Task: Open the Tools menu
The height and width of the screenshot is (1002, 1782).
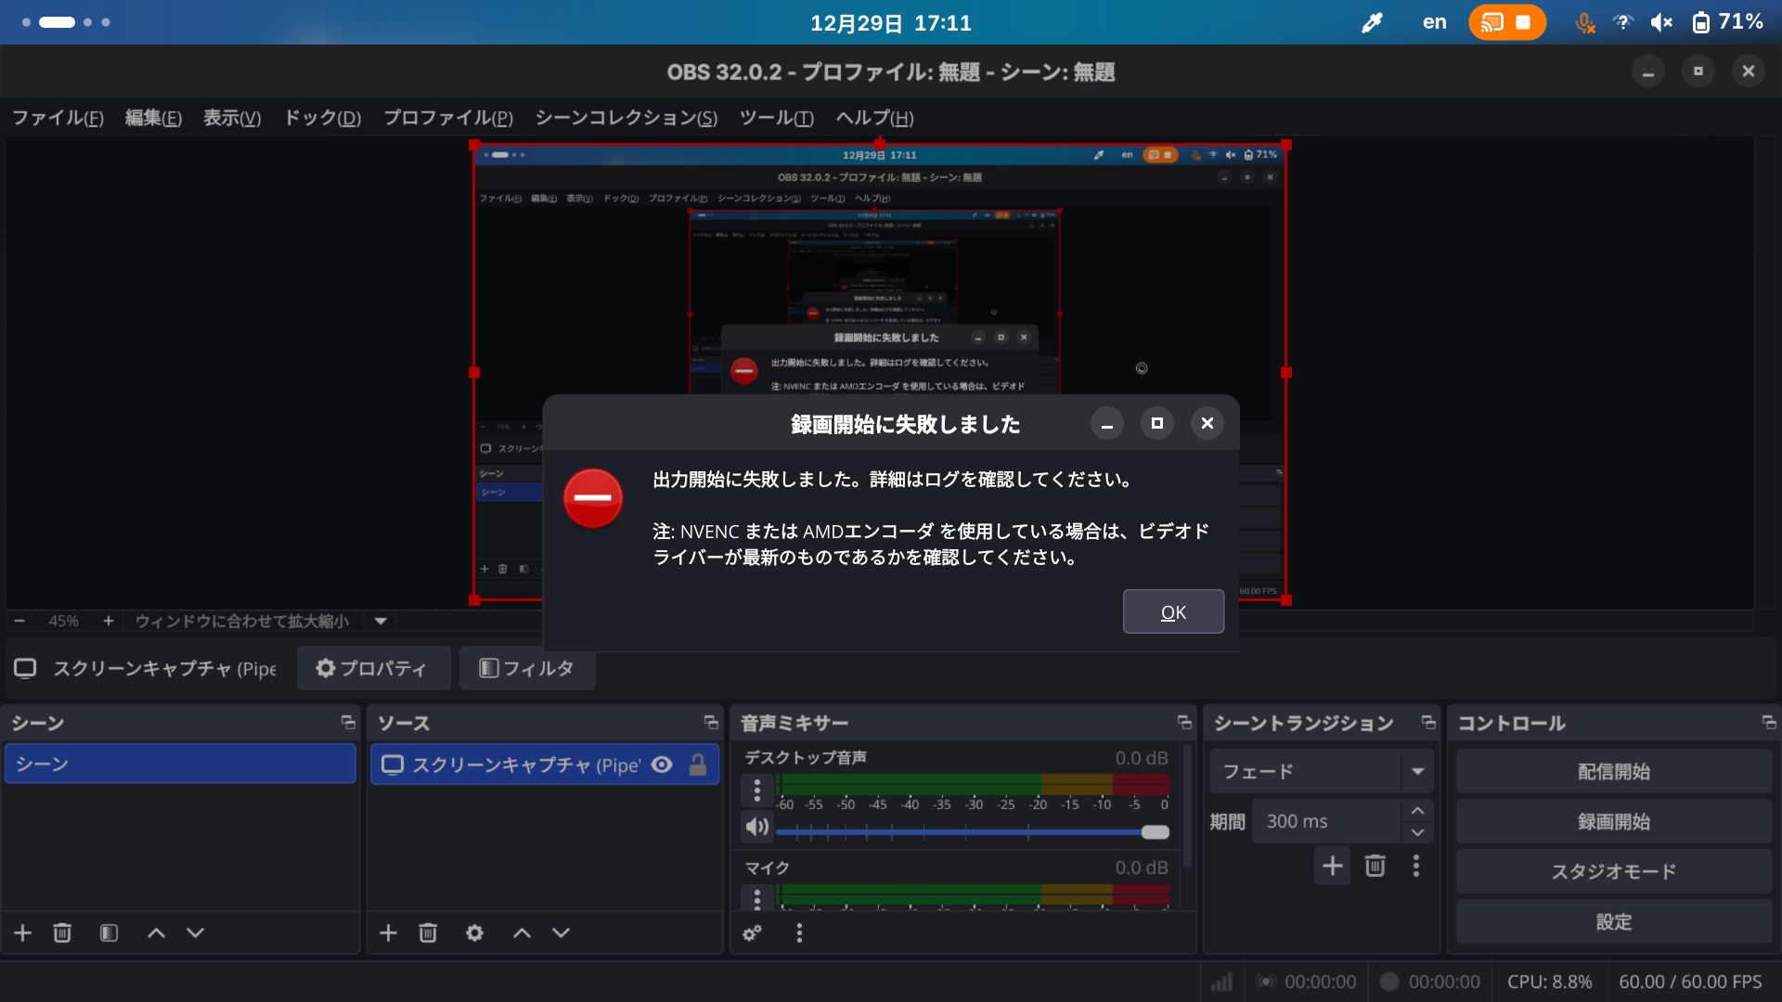Action: 776,118
